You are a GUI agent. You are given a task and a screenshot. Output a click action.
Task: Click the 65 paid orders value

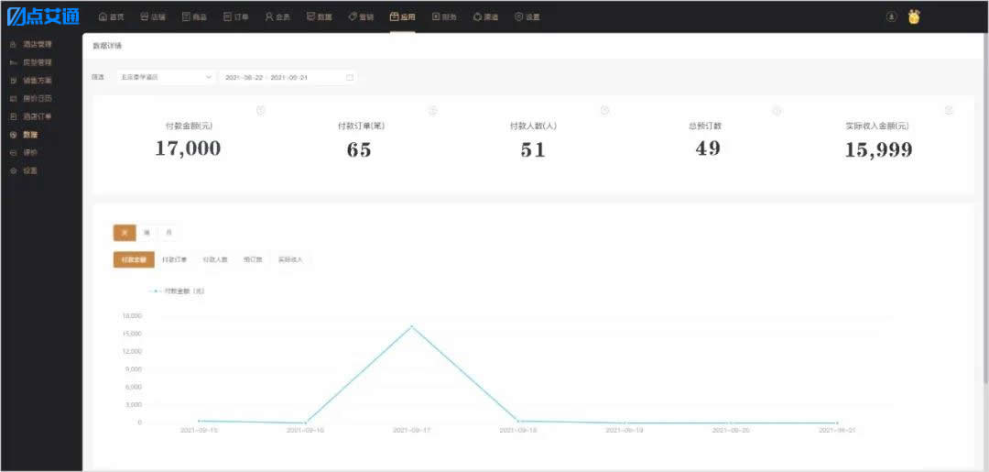pos(360,149)
